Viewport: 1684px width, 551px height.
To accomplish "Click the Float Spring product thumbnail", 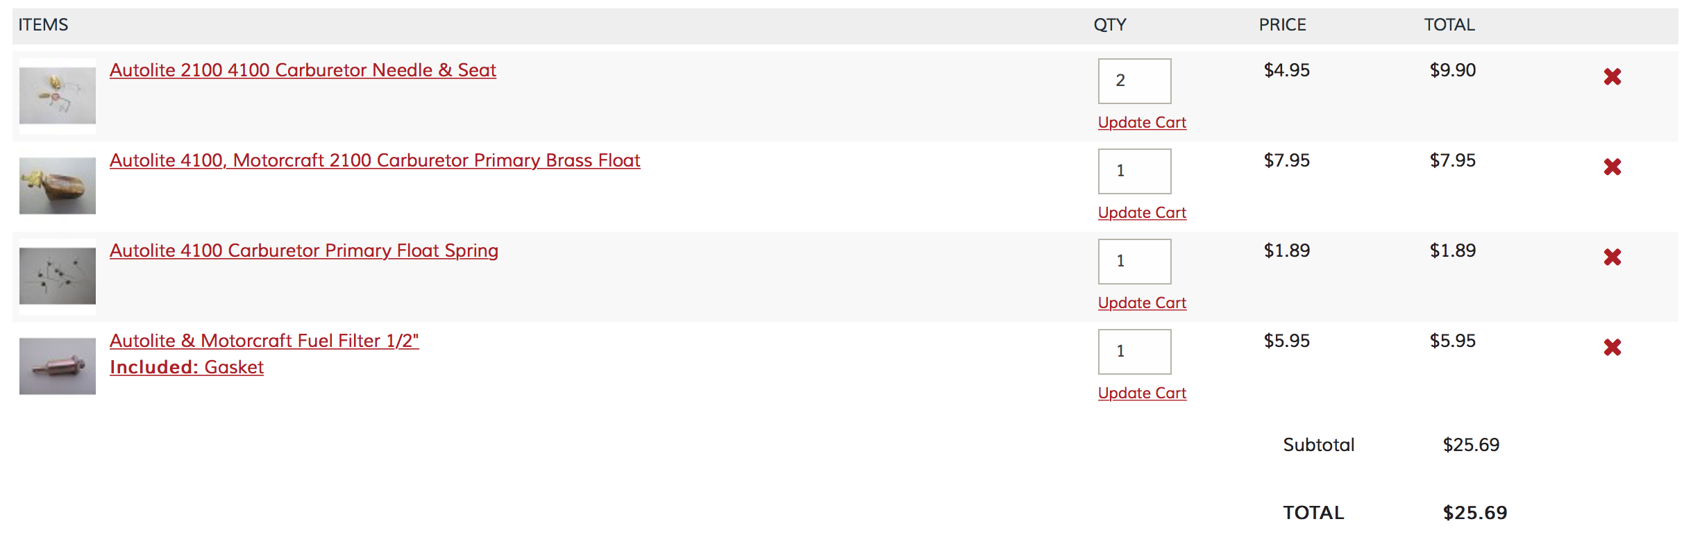I will (58, 276).
